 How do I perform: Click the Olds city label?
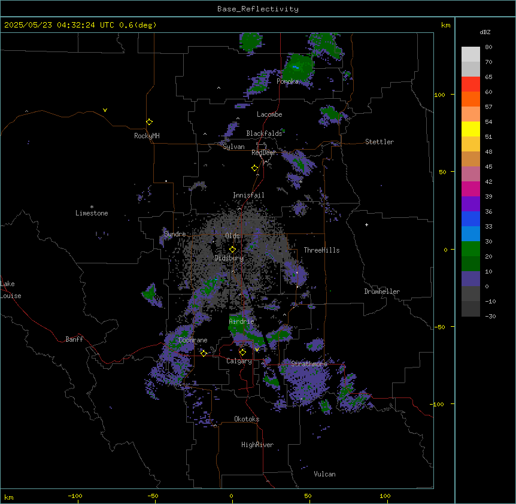pyautogui.click(x=232, y=236)
